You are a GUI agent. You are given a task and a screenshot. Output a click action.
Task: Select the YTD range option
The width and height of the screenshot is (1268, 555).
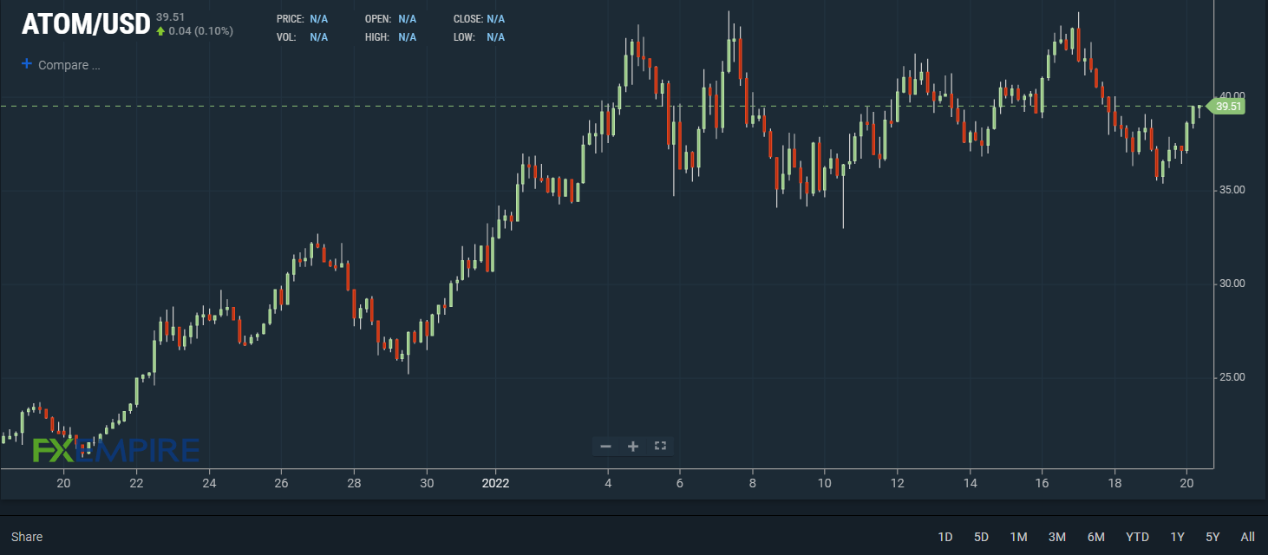tap(1136, 537)
